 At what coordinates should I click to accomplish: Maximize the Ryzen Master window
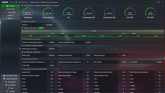point(159,2)
